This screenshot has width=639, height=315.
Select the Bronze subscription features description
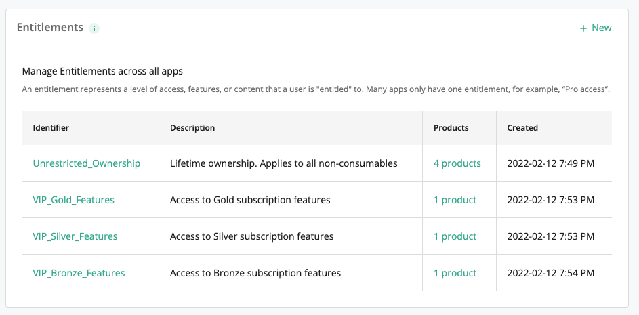(x=255, y=273)
